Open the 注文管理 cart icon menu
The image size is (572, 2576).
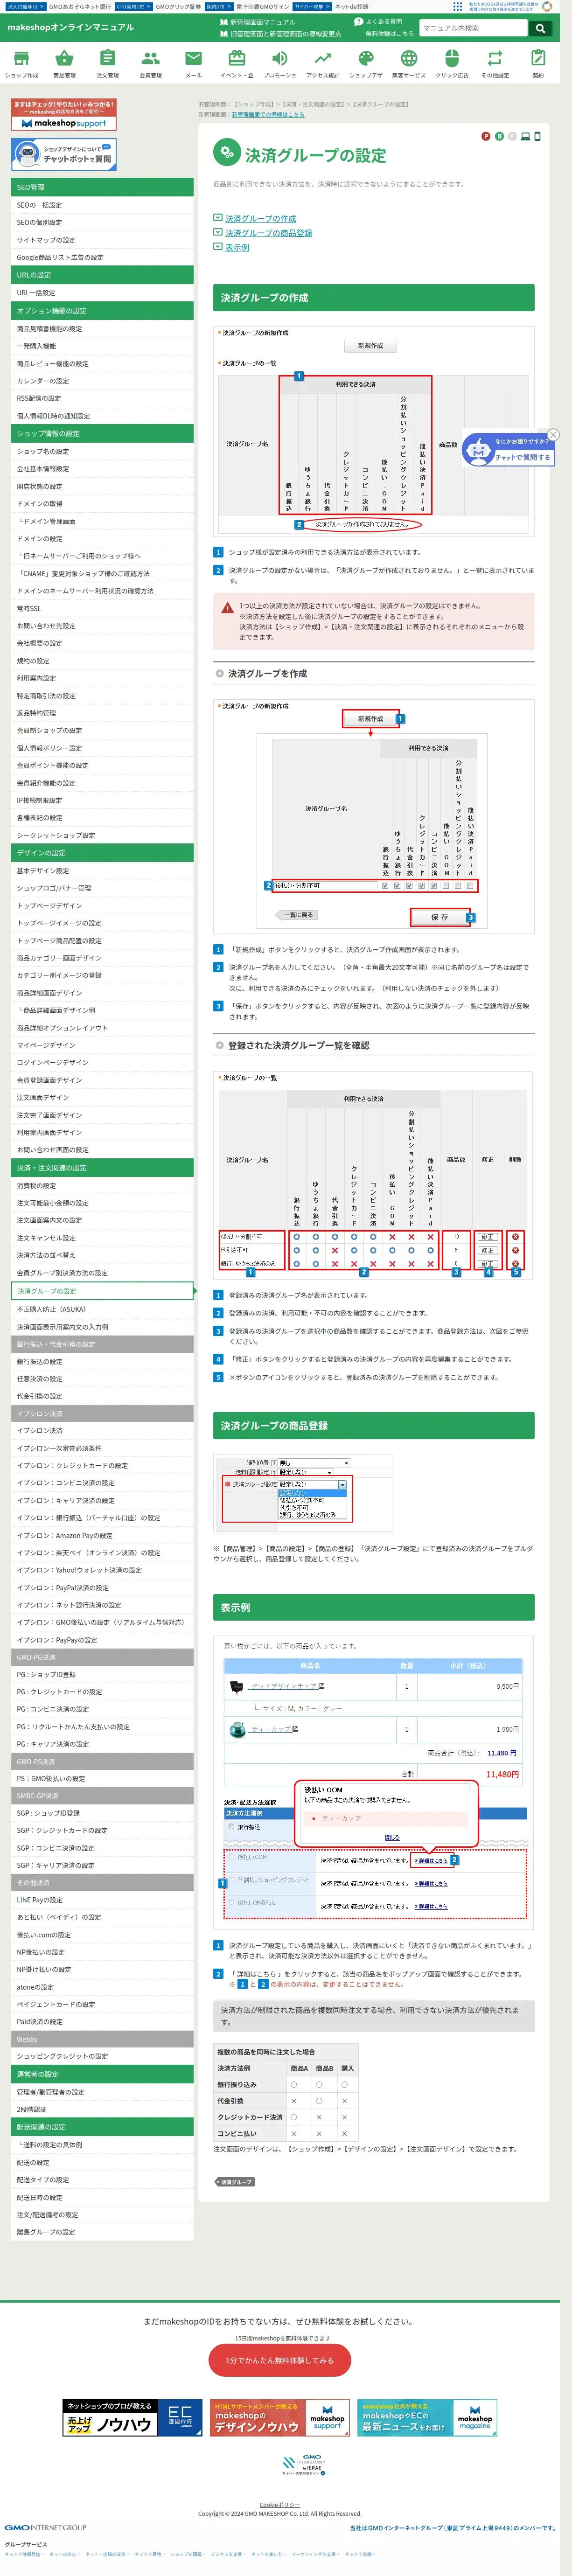coord(107,63)
